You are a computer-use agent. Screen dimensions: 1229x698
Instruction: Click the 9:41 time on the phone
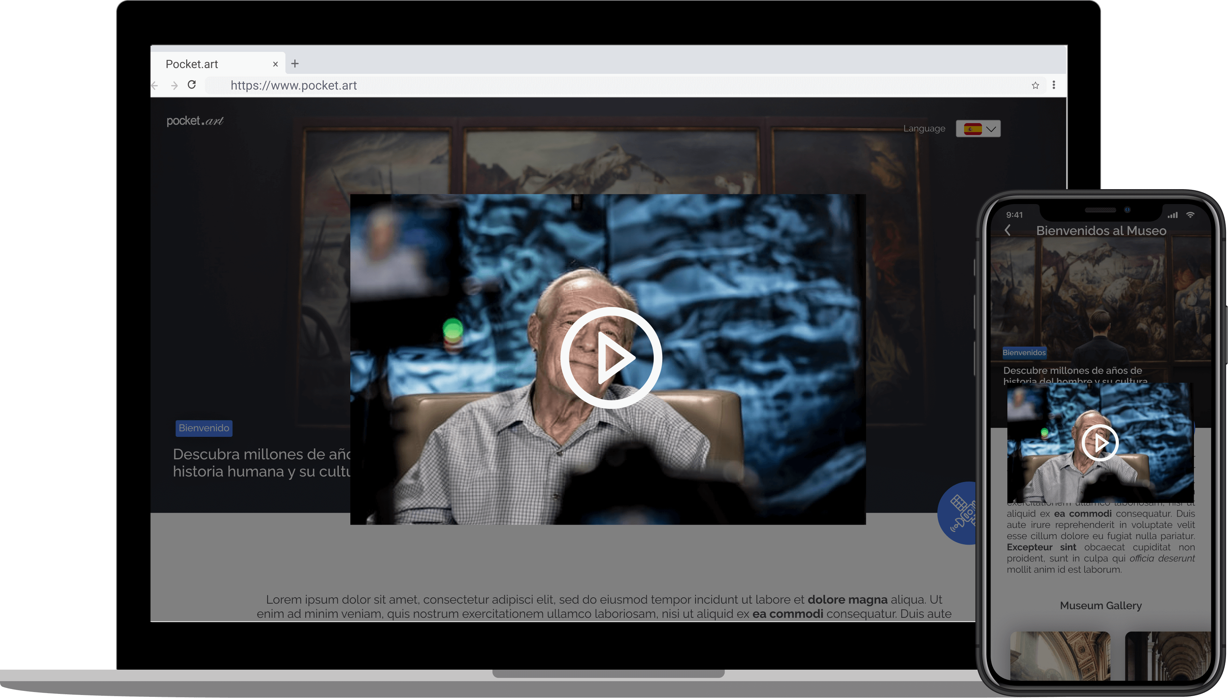(1014, 215)
